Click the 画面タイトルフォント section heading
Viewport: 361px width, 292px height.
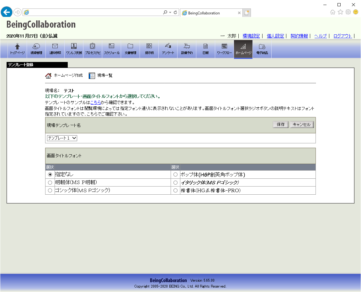click(64, 156)
